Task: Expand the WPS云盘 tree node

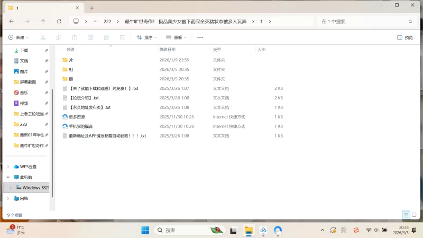Action: 8,167
